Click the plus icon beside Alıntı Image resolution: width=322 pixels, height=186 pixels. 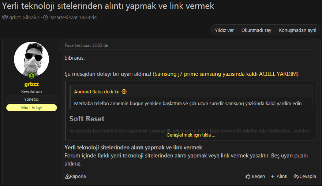click(x=273, y=176)
